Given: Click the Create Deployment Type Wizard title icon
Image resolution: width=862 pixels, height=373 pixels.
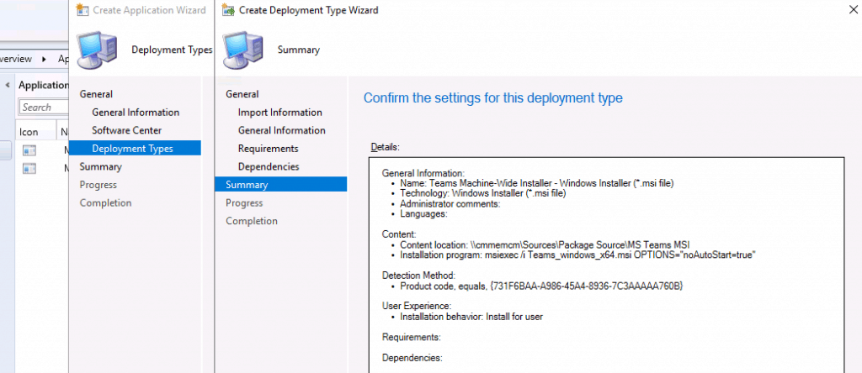Looking at the screenshot, I should click(x=227, y=10).
